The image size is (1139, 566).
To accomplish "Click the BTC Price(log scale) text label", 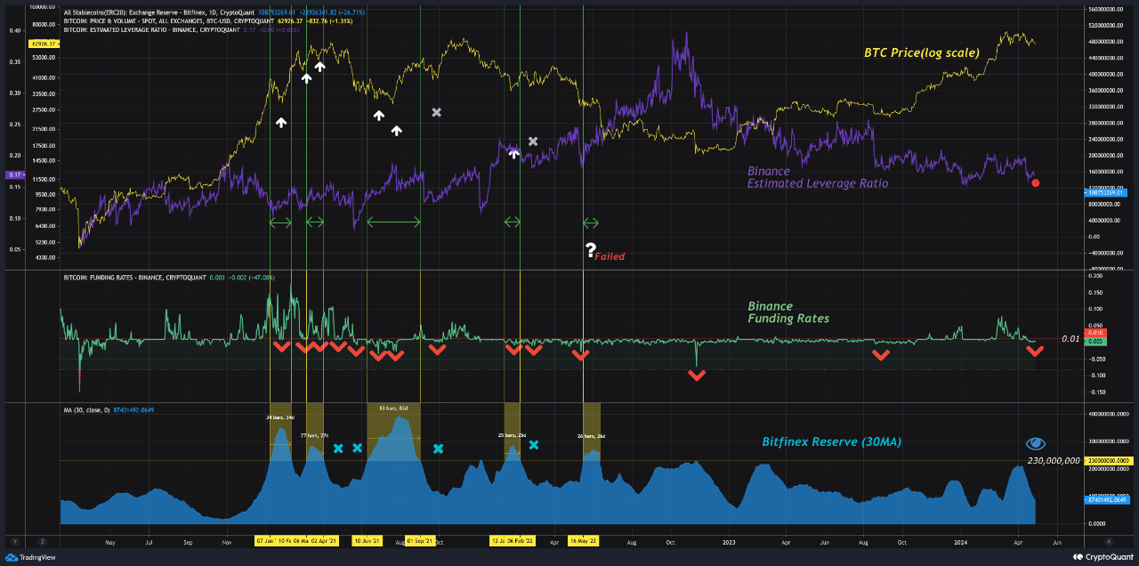I will point(921,53).
